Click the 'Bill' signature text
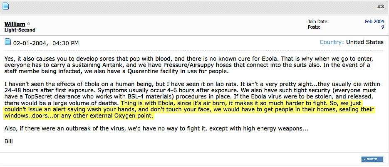 coord(8,142)
